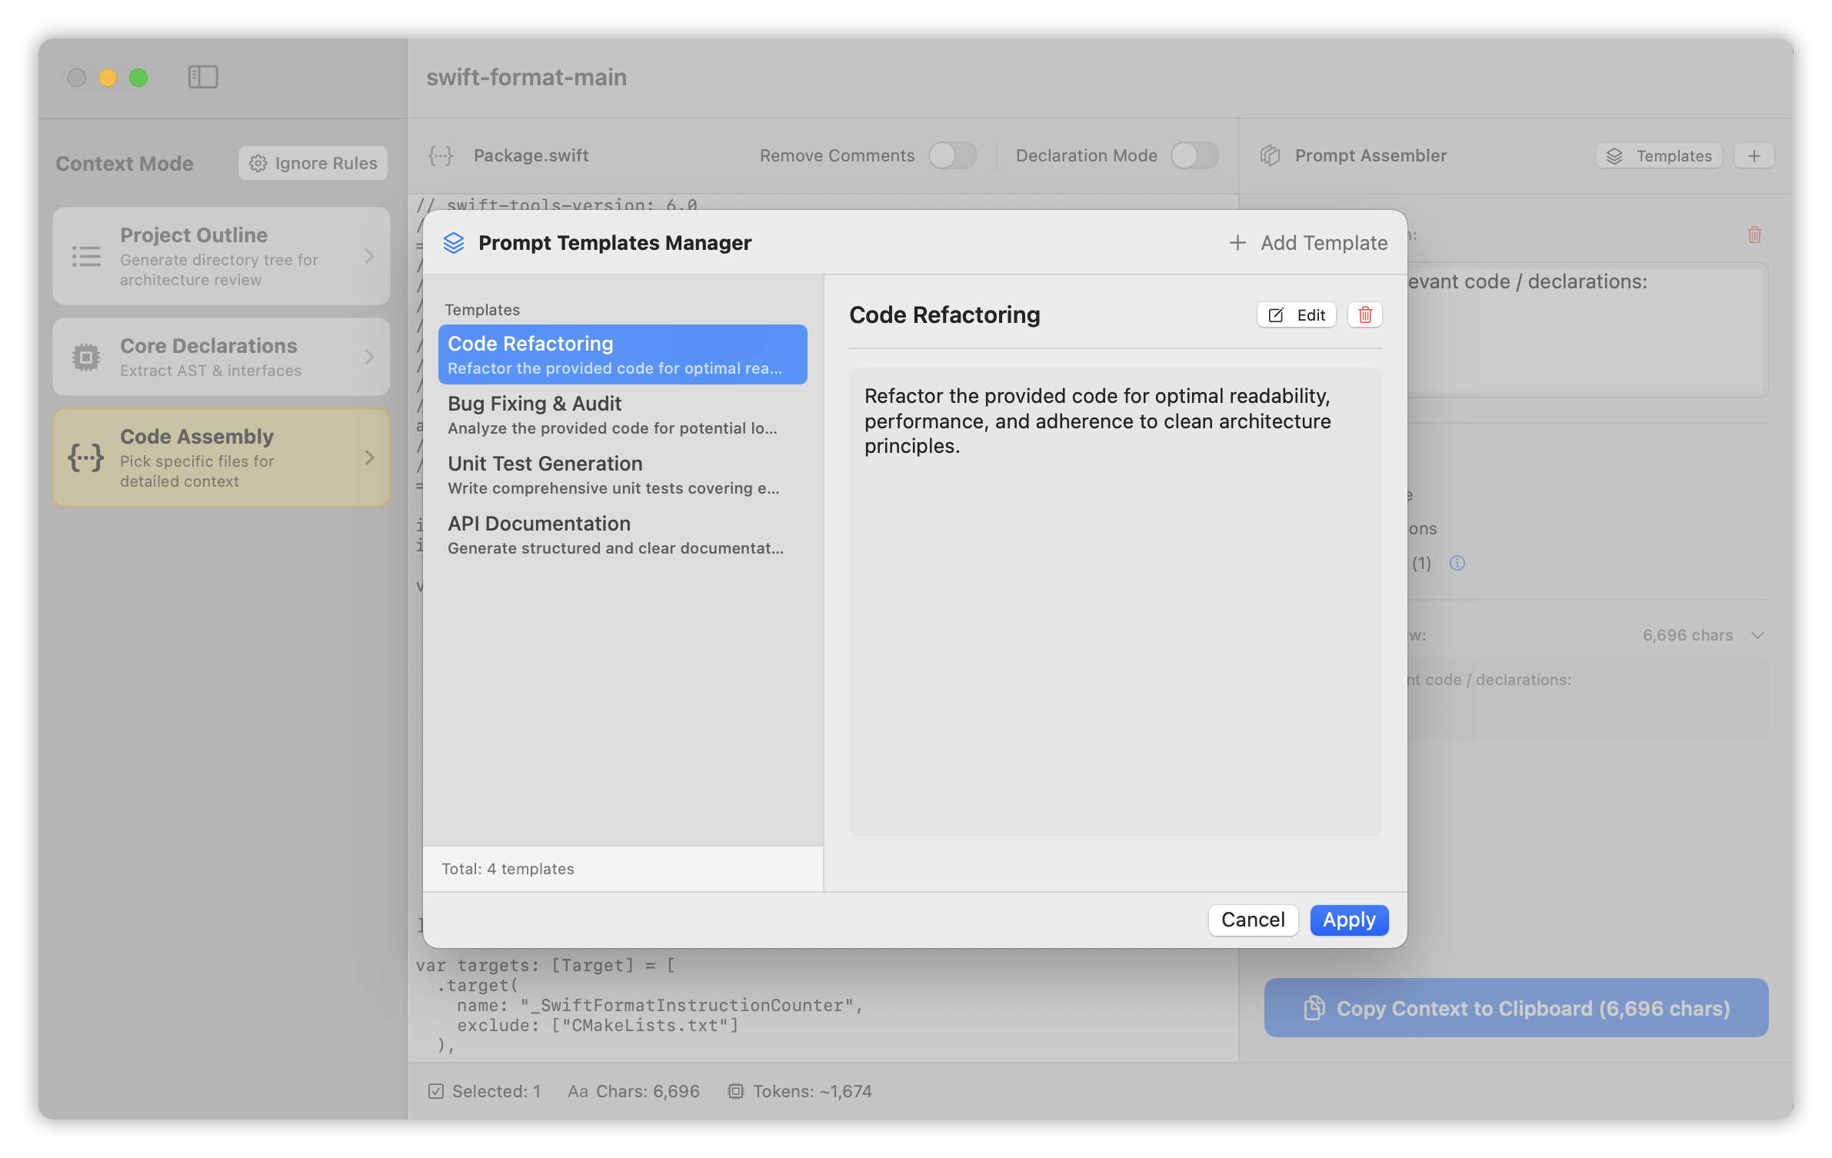Viewport: 1832px width, 1158px height.
Task: Select the API Documentation template
Action: [x=623, y=534]
